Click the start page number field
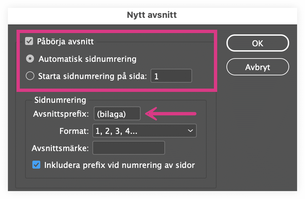This screenshot has width=305, height=199. tap(171, 76)
